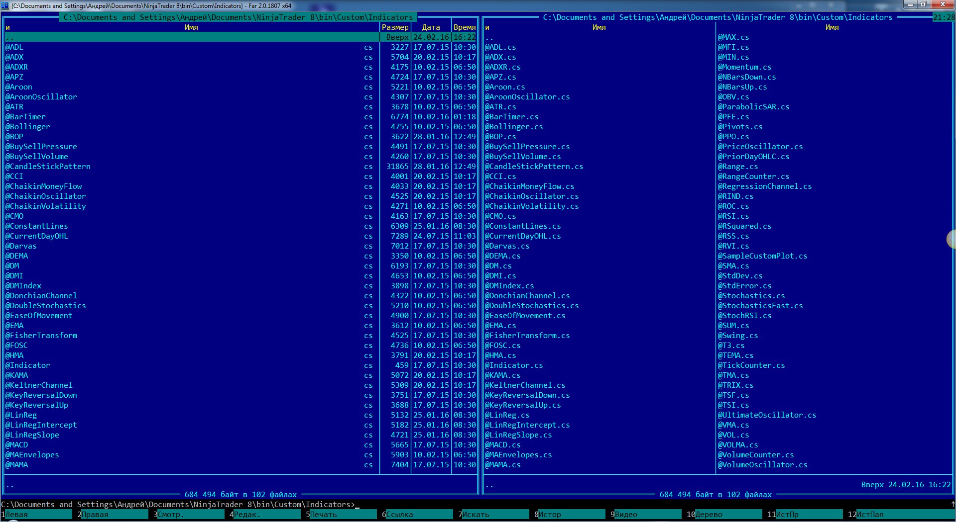The image size is (956, 522).
Task: Click the 24.07.15 date value
Action: point(431,236)
